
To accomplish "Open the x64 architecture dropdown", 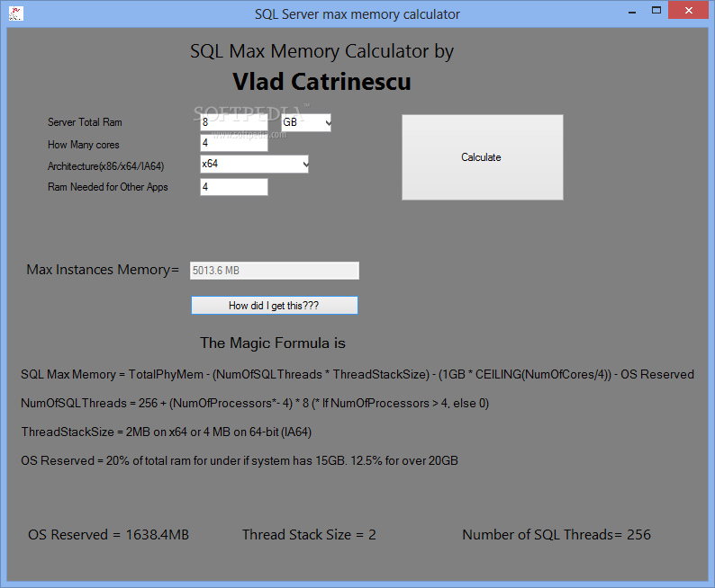I will point(255,164).
